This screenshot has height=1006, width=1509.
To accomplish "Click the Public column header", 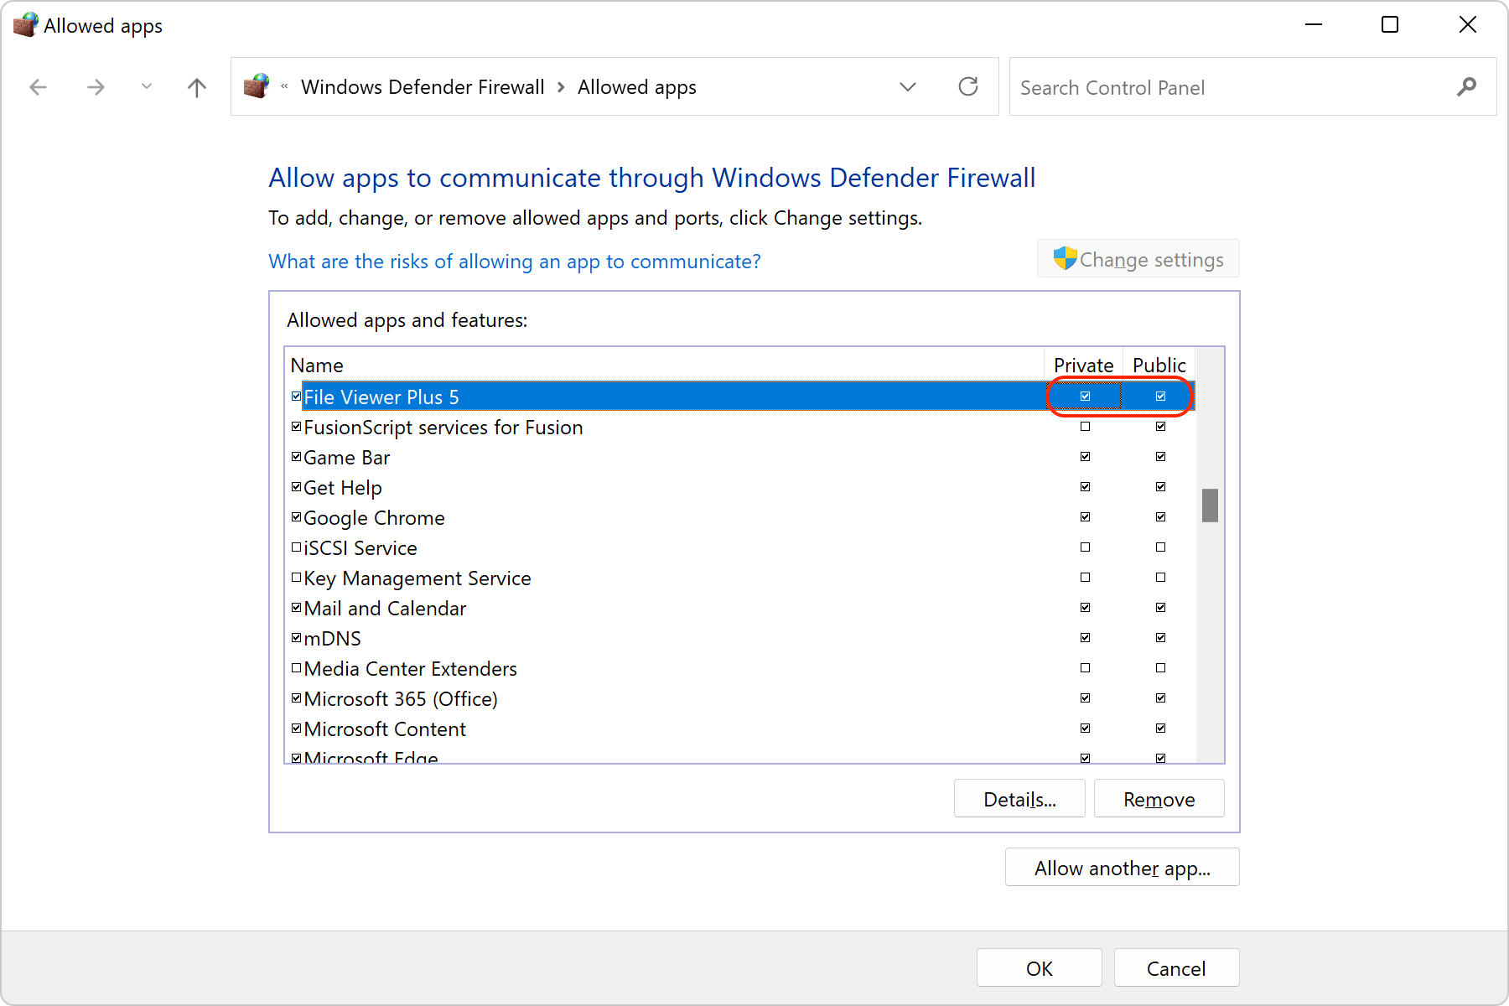I will [1159, 366].
